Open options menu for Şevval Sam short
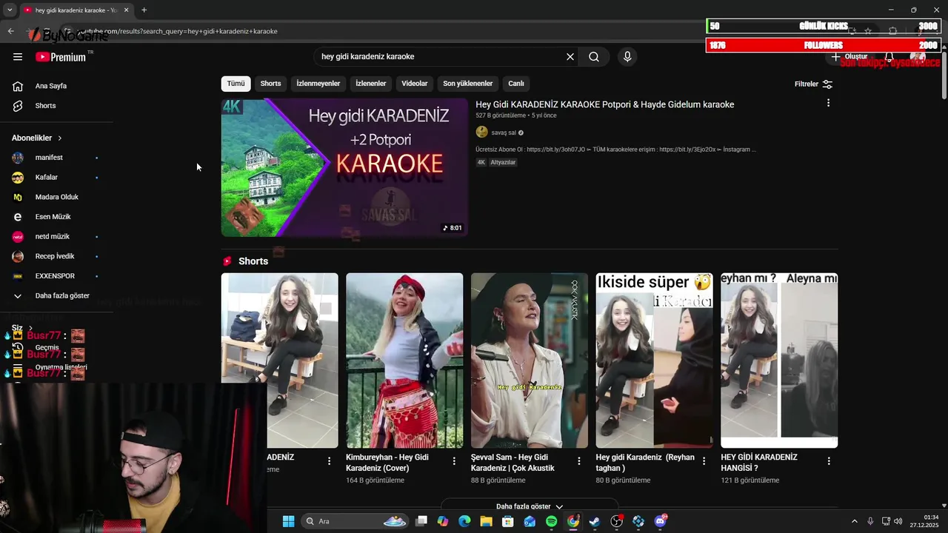 579,460
